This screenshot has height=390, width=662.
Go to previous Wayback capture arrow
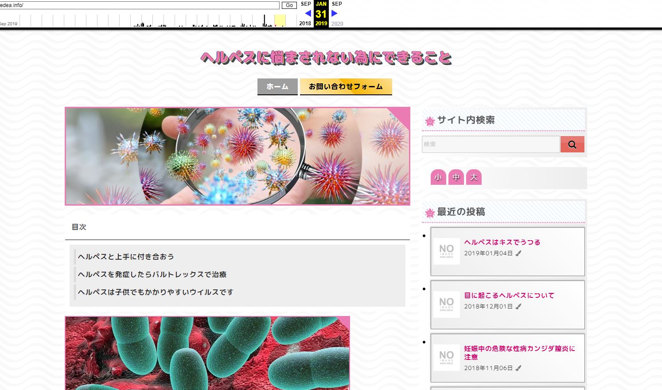[x=308, y=13]
